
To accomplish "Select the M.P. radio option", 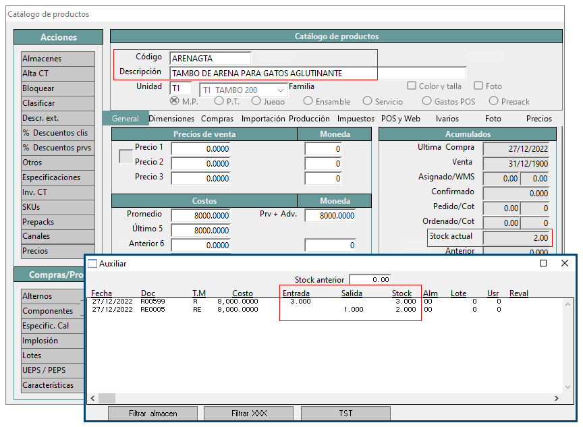I will point(174,101).
